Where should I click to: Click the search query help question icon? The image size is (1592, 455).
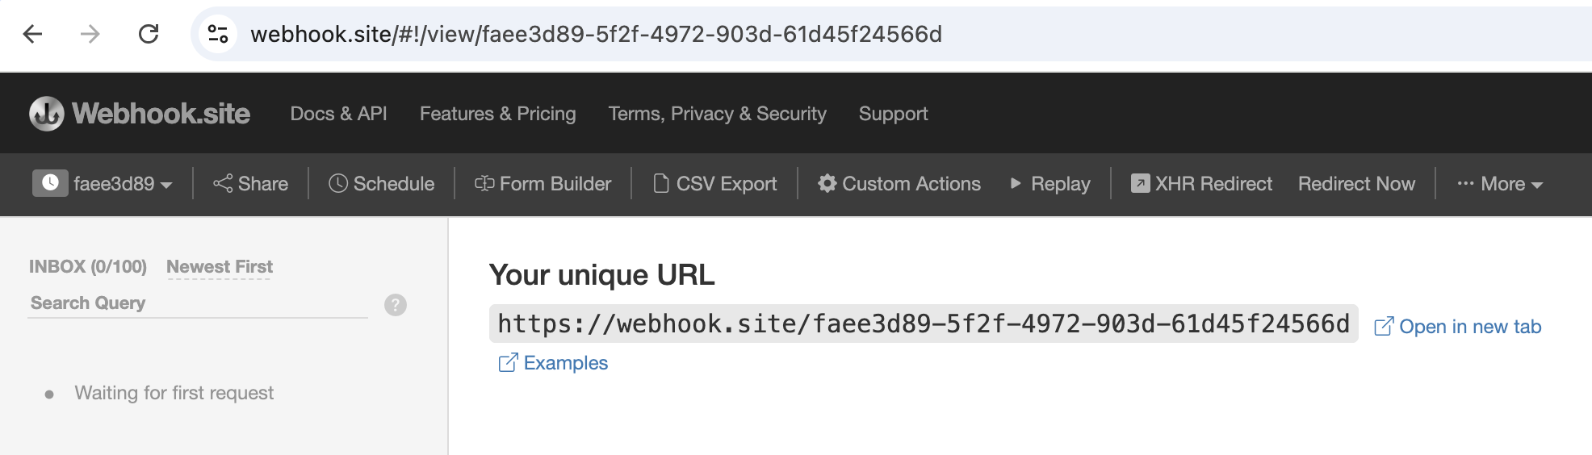[396, 305]
